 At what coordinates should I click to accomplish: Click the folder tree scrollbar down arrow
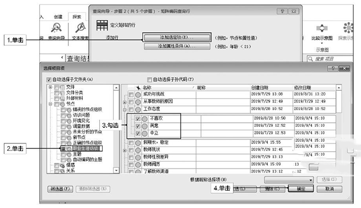pos(116,170)
